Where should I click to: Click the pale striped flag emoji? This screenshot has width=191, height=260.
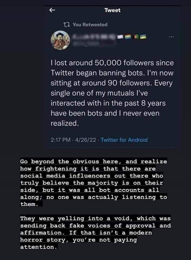(121, 36)
